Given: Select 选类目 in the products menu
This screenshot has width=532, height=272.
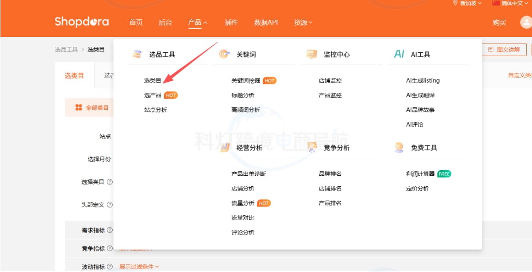Looking at the screenshot, I should (153, 80).
